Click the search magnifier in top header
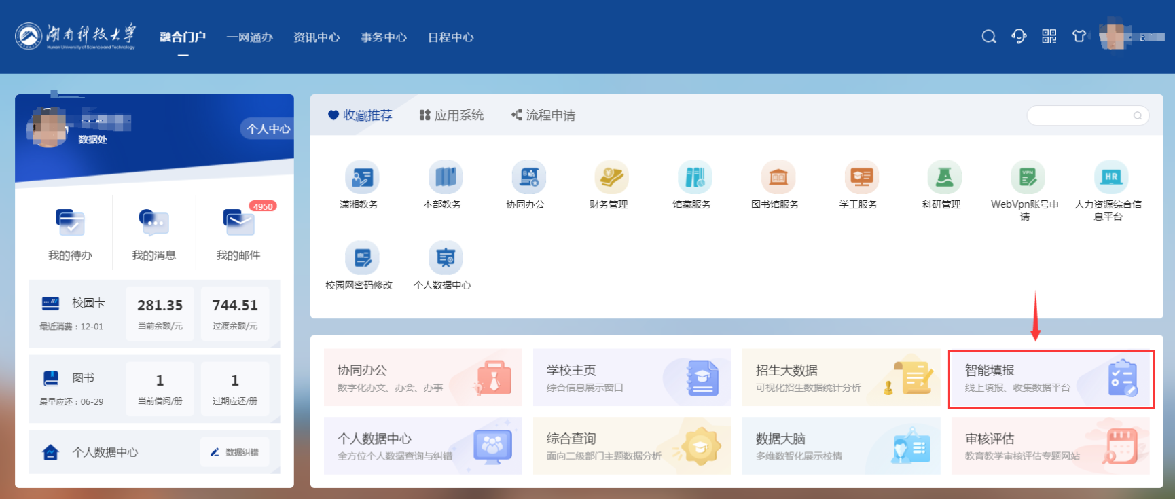 point(989,37)
